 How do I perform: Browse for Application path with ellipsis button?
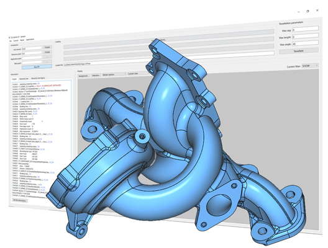tap(47, 57)
